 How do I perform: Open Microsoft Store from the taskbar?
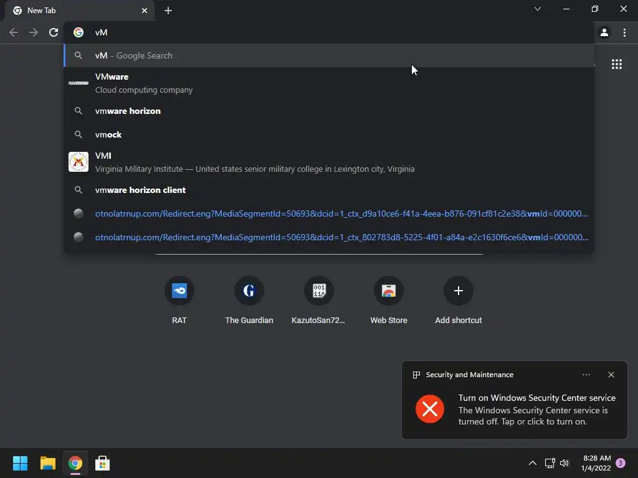point(103,463)
